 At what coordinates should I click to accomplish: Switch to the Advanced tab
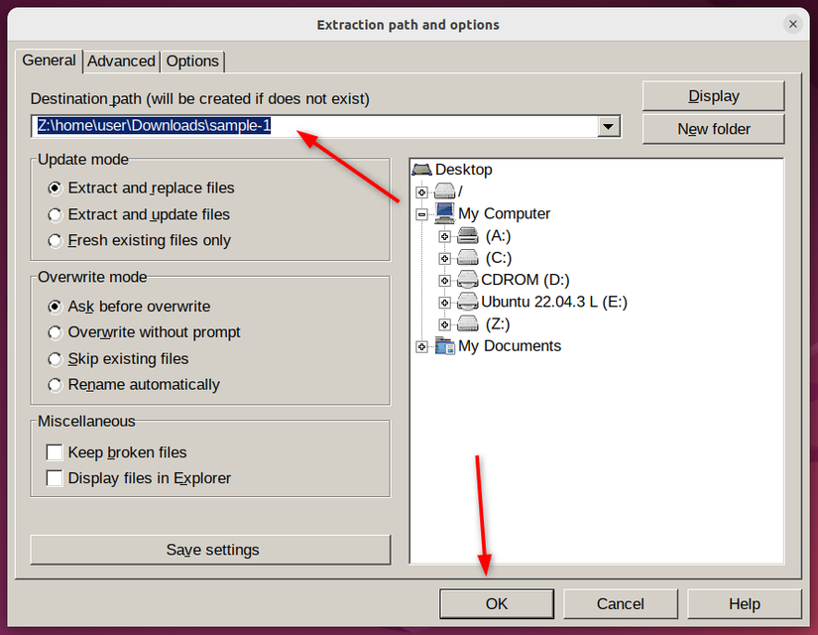[121, 61]
